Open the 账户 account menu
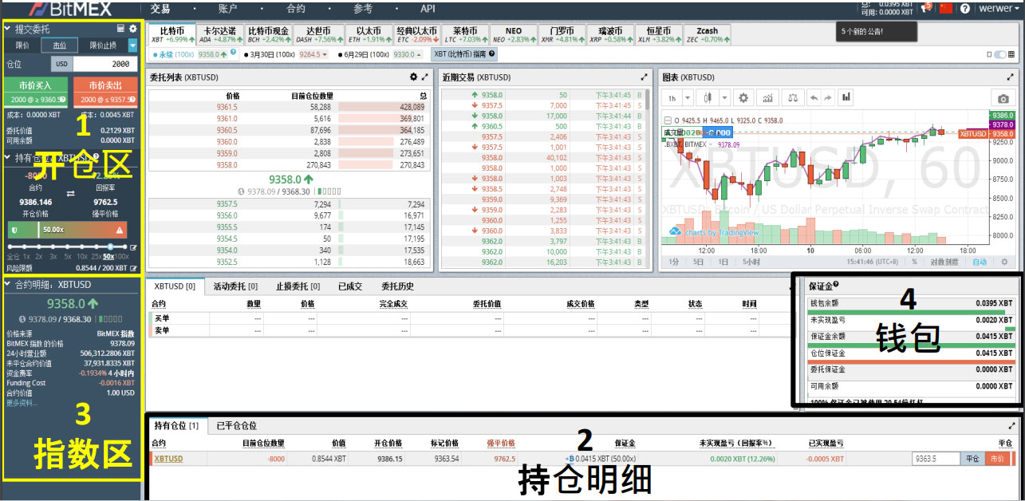This screenshot has width=1025, height=501. 228,9
